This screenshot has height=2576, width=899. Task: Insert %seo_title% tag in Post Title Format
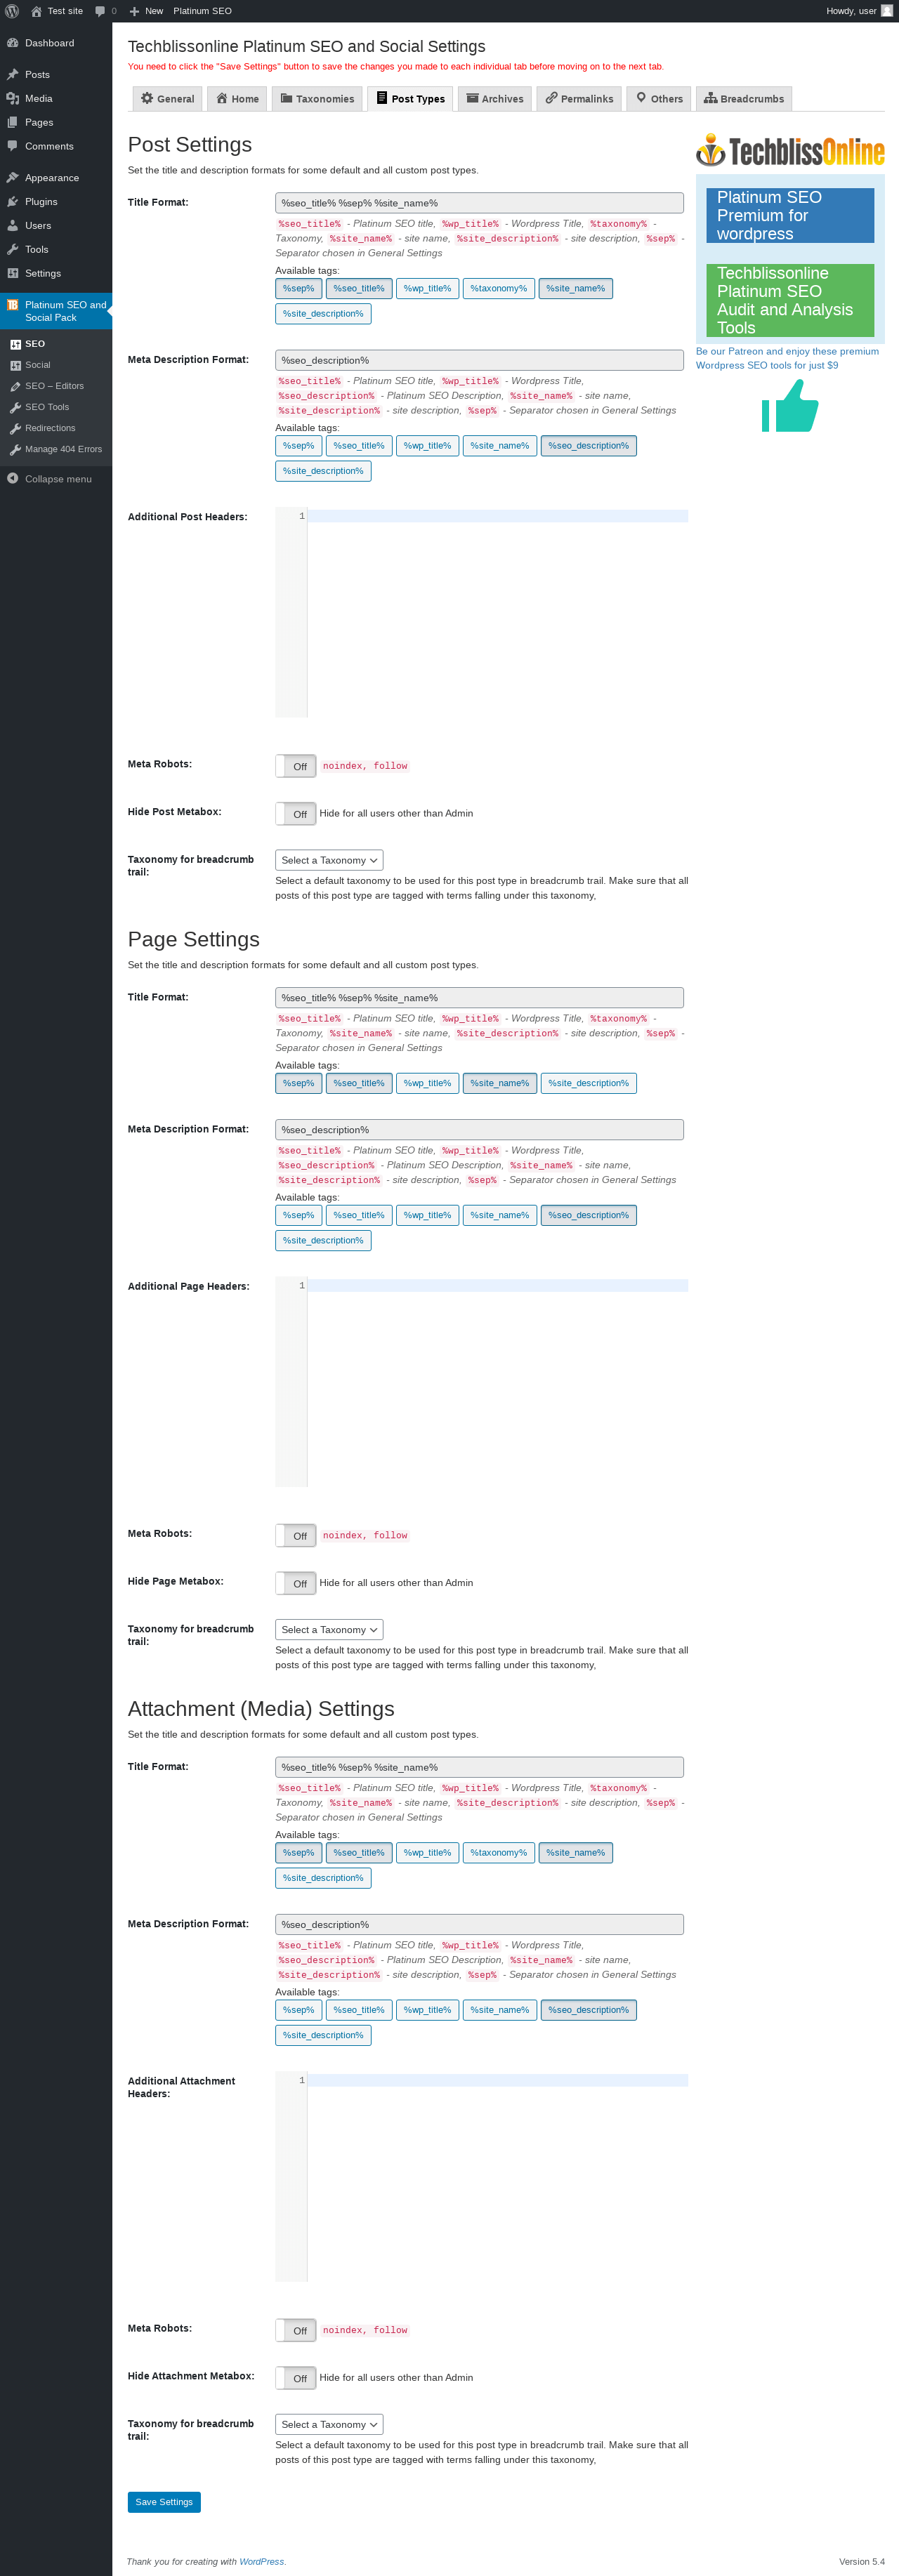(358, 289)
